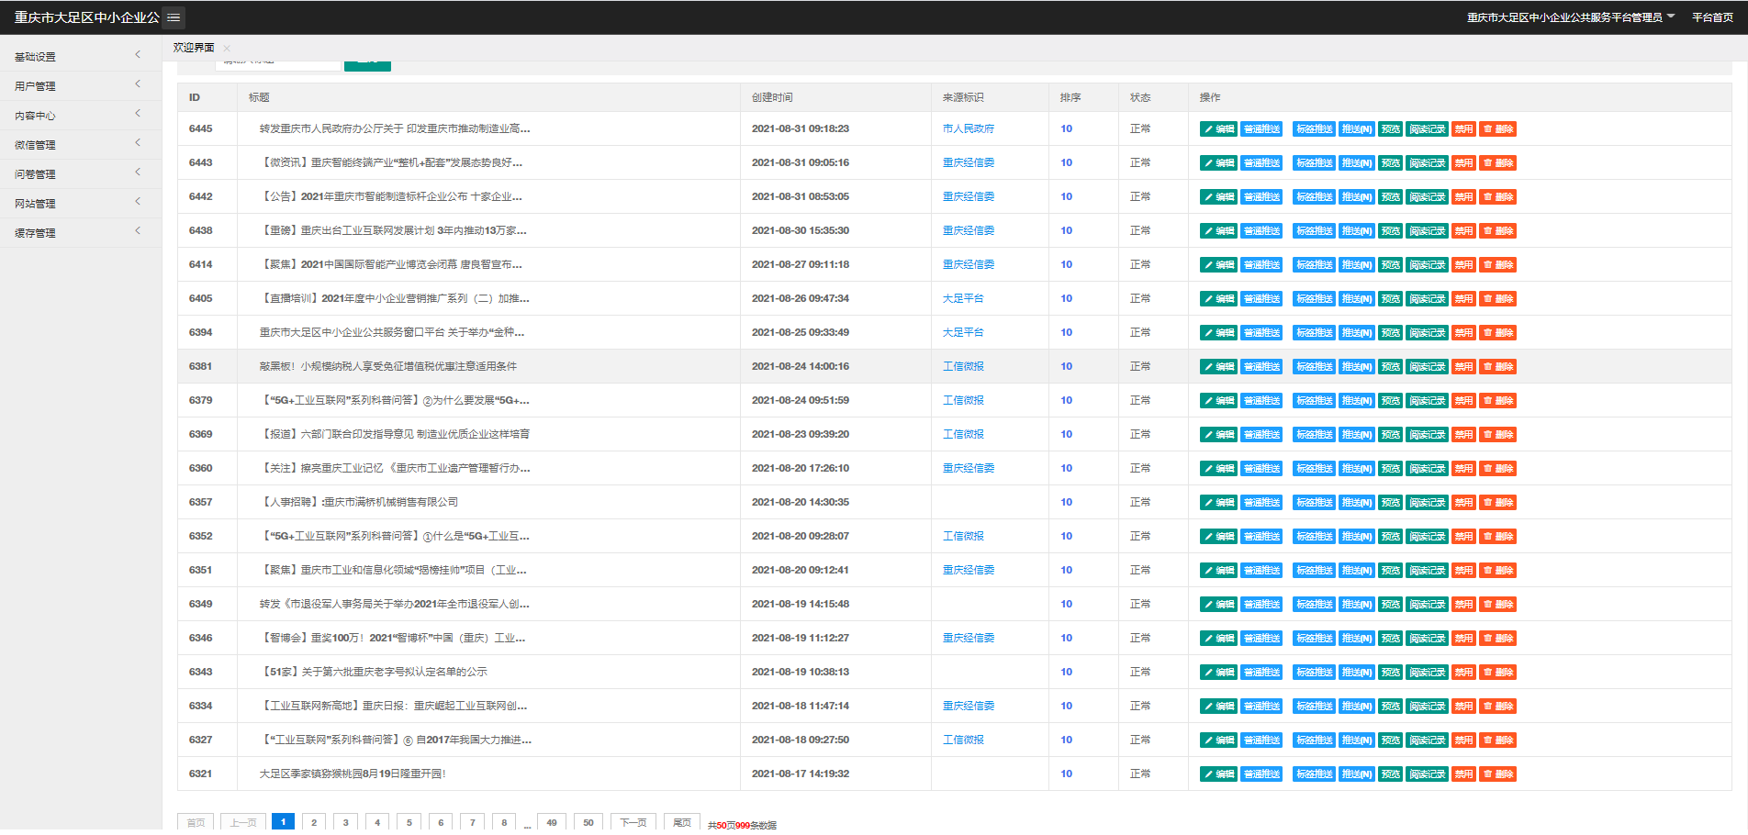Click the 来源标识 column header
The width and height of the screenshot is (1748, 835).
coord(963,98)
